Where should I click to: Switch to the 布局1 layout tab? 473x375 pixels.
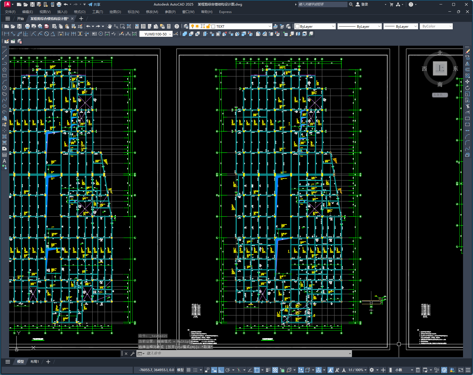[35, 362]
